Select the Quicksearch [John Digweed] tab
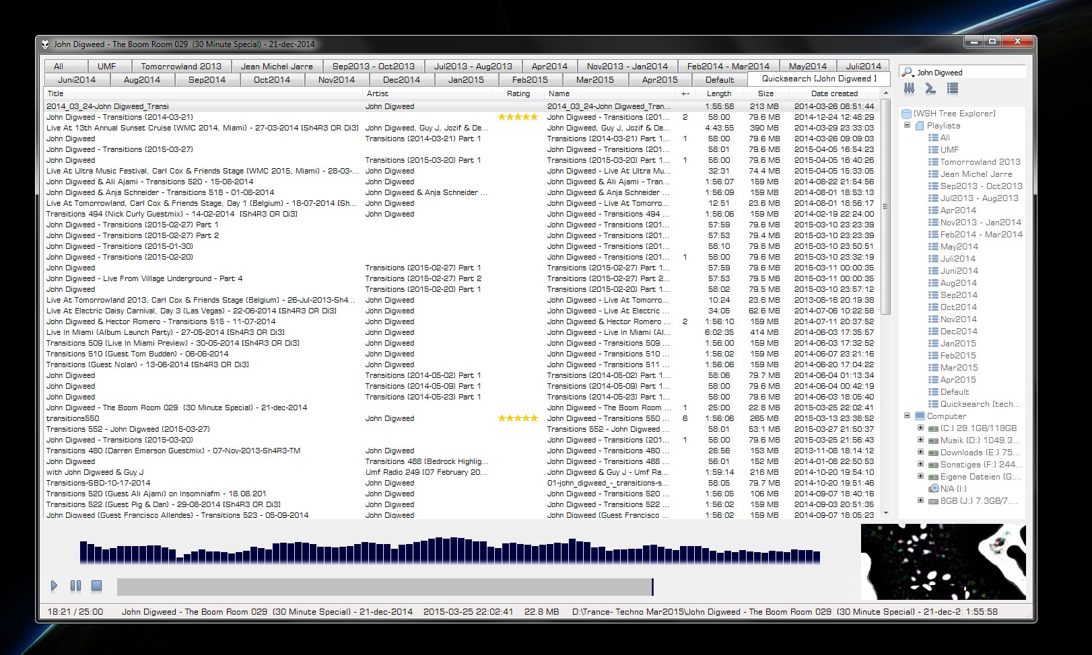Screen dimensions: 1092x655 coord(819,79)
